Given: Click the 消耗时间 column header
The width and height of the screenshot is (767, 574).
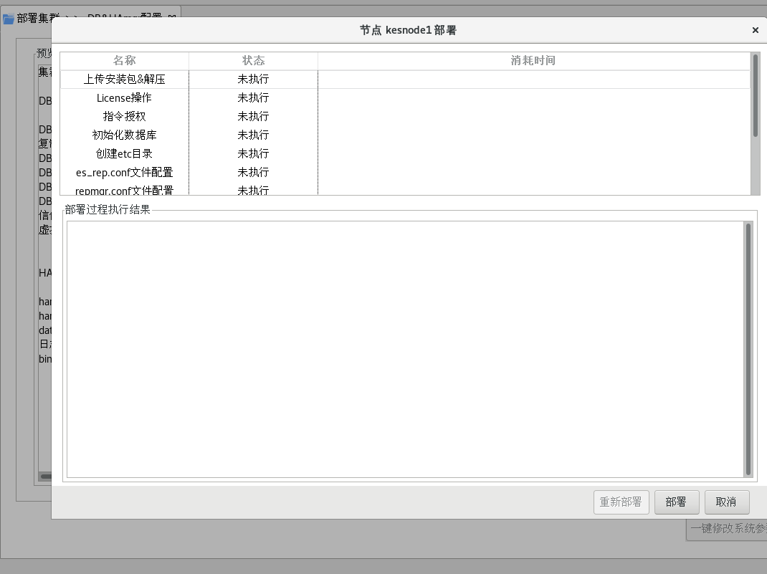Looking at the screenshot, I should coord(533,61).
